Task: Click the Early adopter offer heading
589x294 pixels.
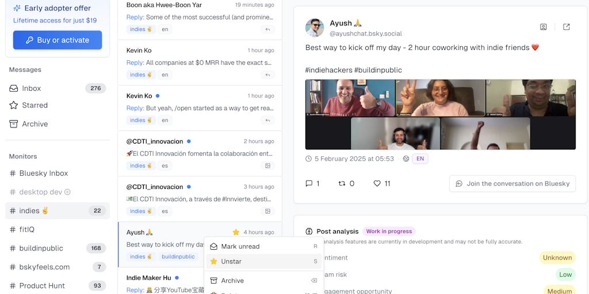Action: coord(58,8)
